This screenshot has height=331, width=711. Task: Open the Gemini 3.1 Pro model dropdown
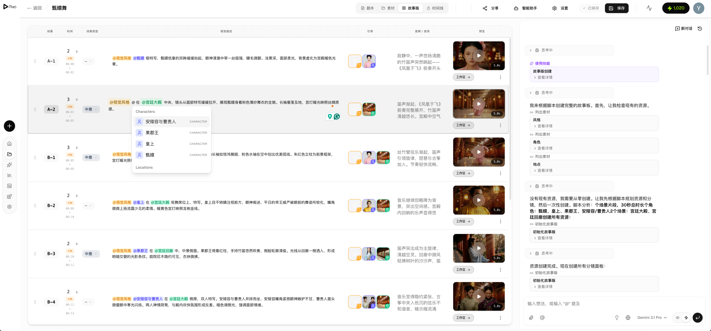[x=651, y=317]
